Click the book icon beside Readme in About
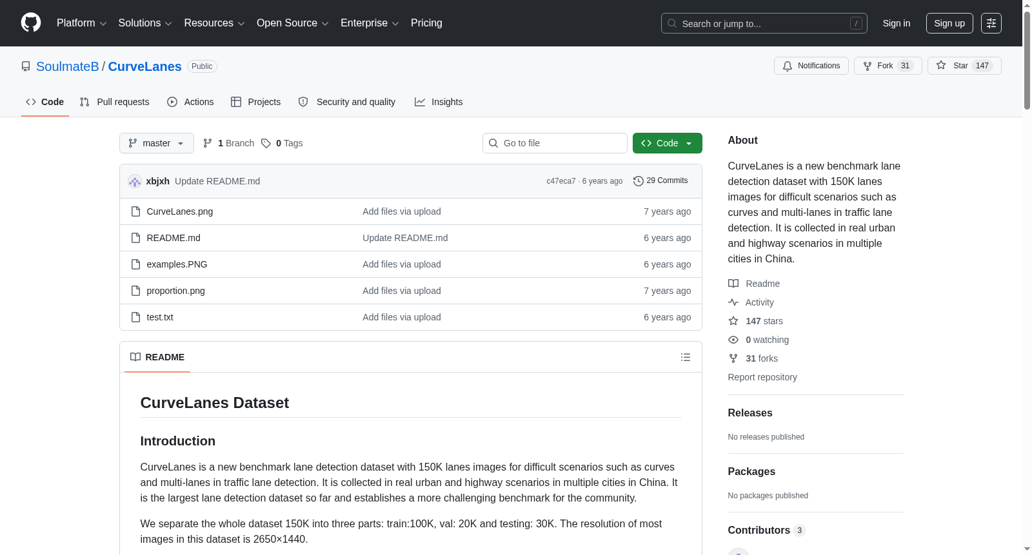The width and height of the screenshot is (1032, 555). pos(733,284)
